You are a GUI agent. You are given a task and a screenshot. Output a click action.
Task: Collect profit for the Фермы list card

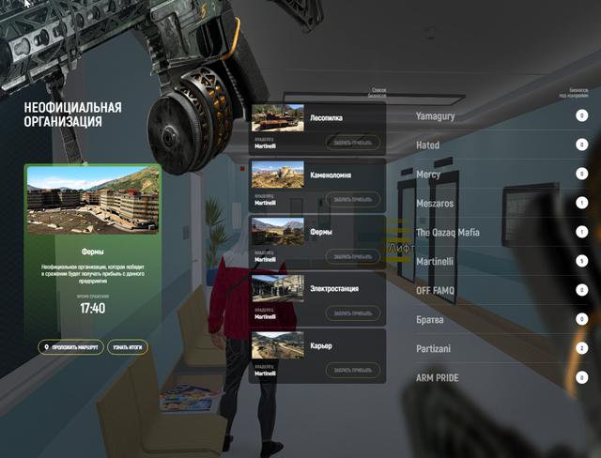click(x=353, y=256)
